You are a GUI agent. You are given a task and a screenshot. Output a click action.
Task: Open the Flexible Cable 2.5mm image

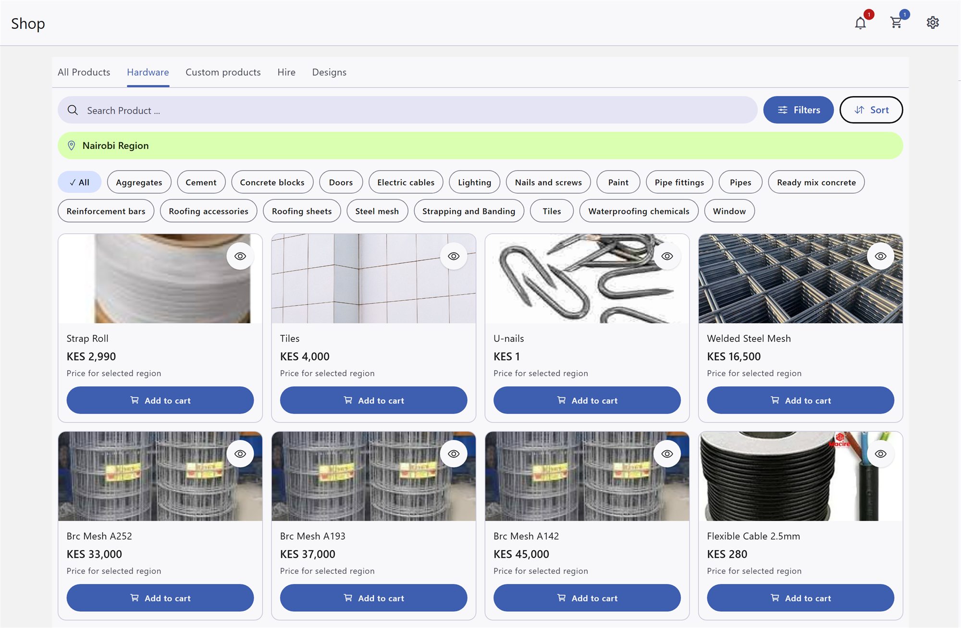(800, 476)
